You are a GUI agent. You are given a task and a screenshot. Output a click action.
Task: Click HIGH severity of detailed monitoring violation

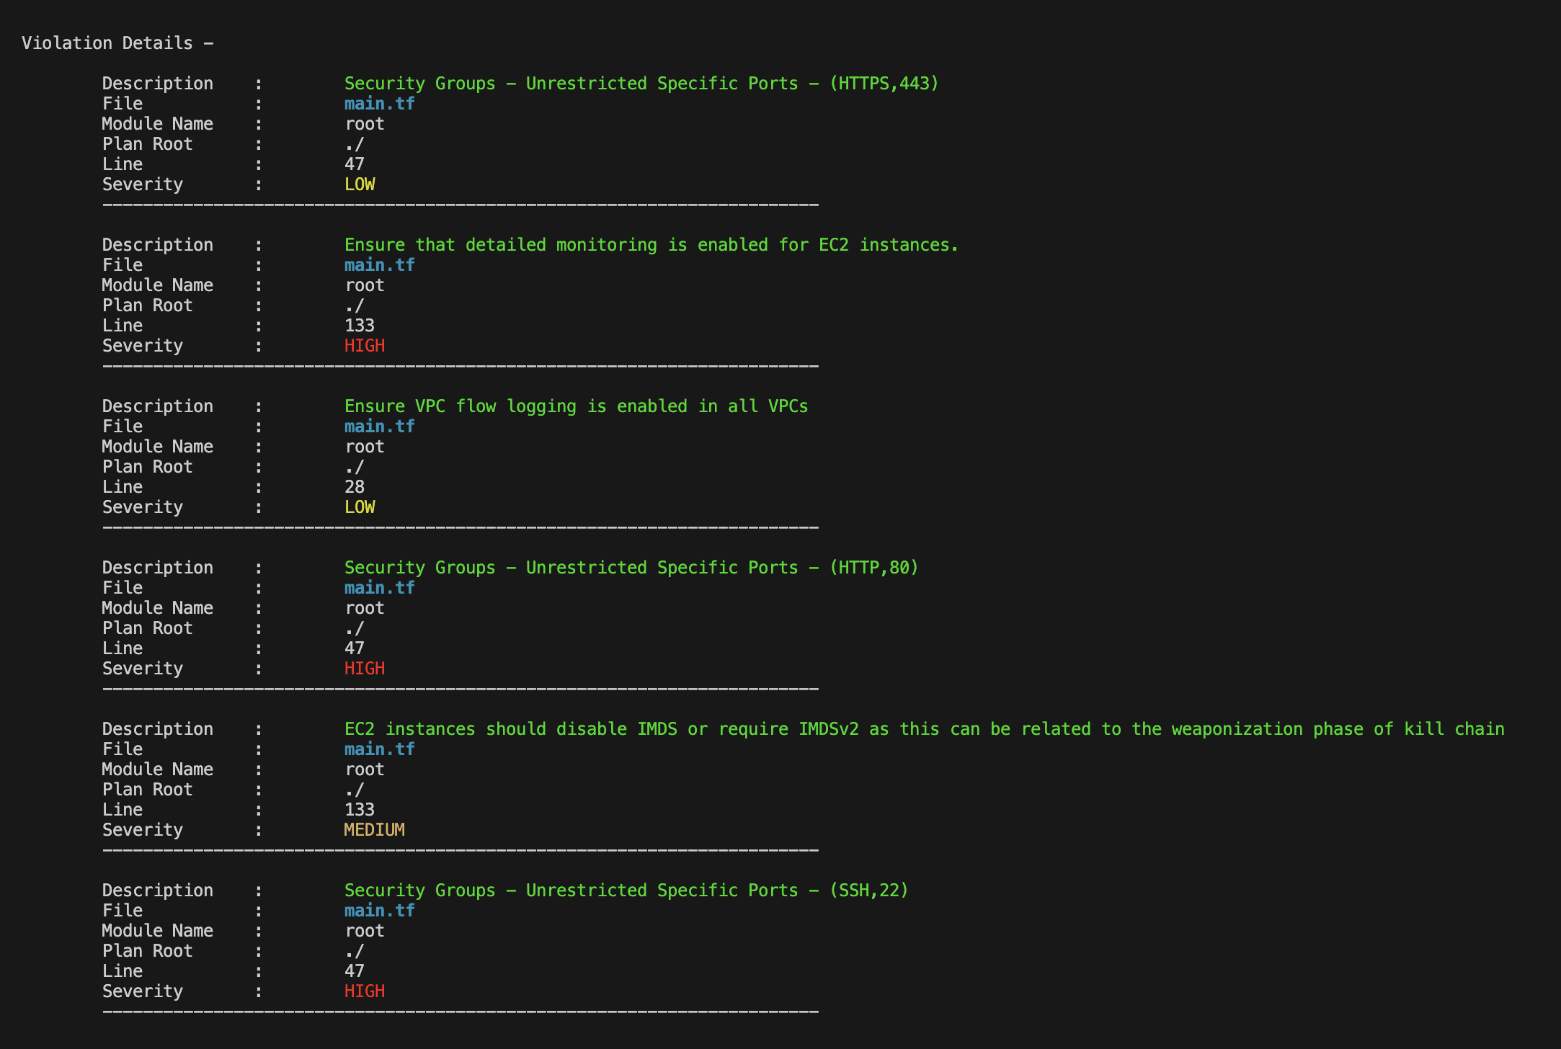click(x=364, y=346)
